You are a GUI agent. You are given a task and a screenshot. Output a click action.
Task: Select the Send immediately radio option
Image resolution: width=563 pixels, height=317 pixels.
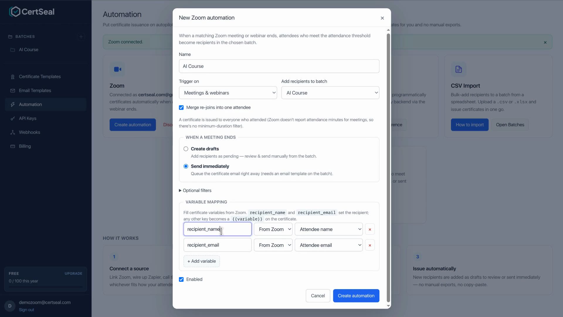[x=186, y=166]
